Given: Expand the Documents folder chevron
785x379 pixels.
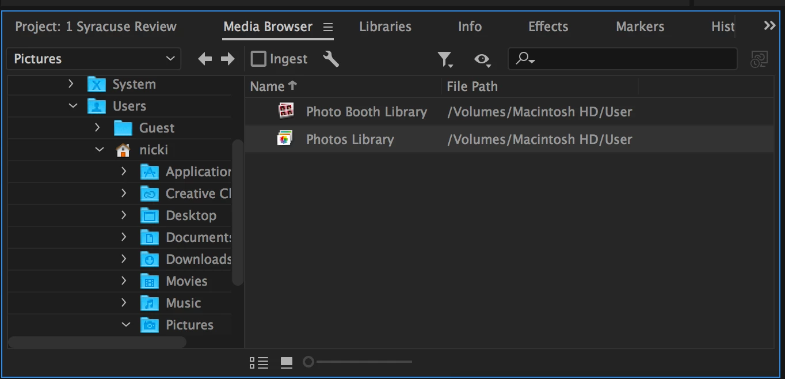Looking at the screenshot, I should point(124,237).
